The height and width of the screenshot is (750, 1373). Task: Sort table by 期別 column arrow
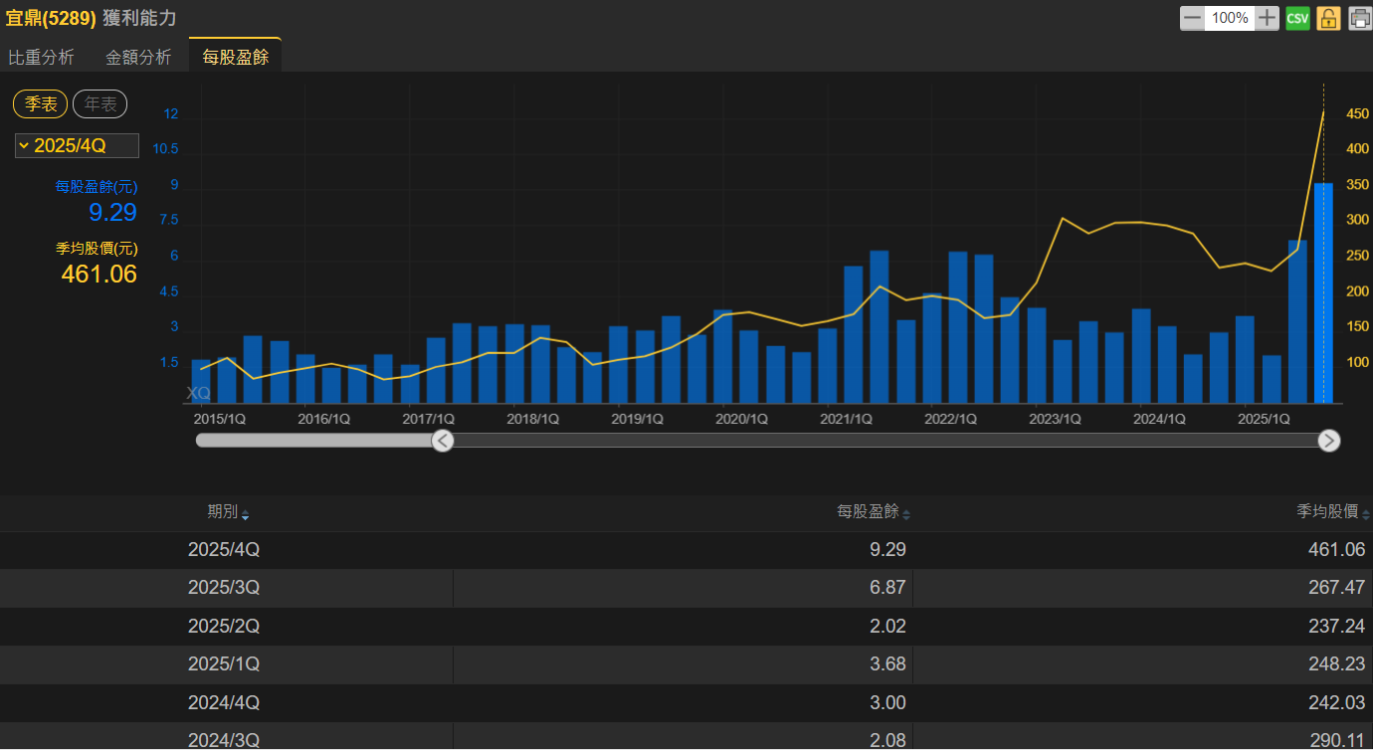tap(246, 514)
